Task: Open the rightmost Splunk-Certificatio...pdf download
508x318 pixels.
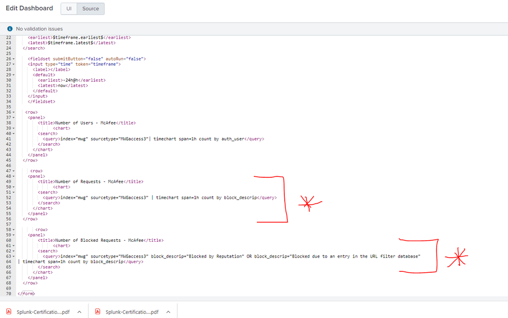Action: (x=132, y=312)
